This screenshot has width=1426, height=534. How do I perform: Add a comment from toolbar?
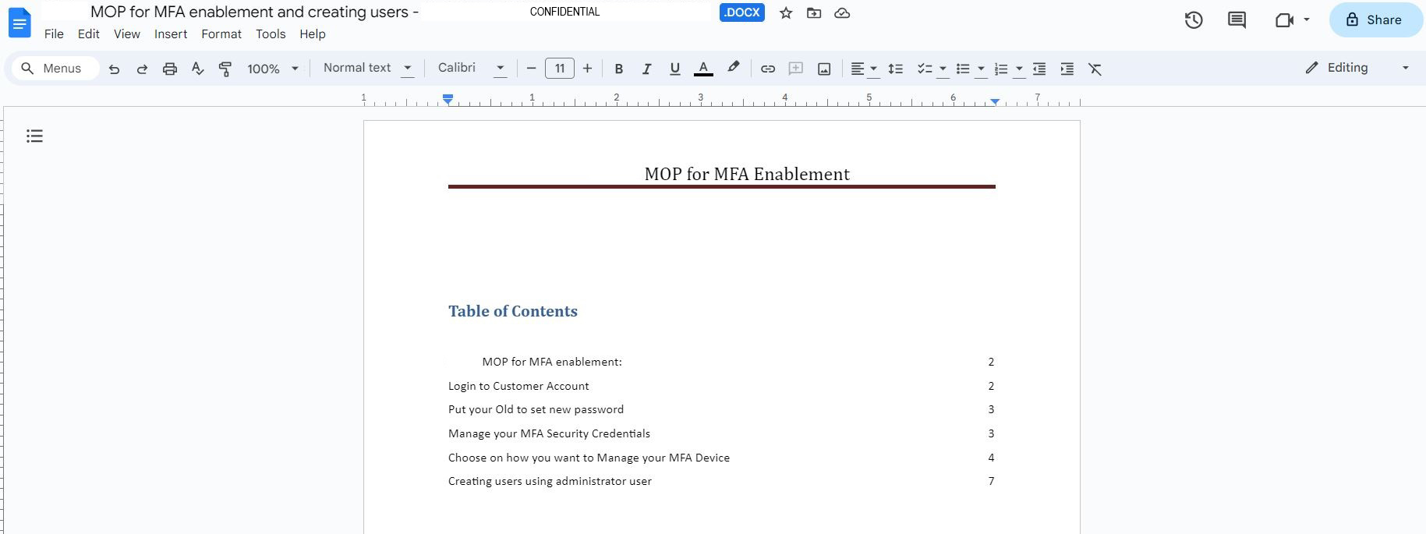pyautogui.click(x=796, y=69)
